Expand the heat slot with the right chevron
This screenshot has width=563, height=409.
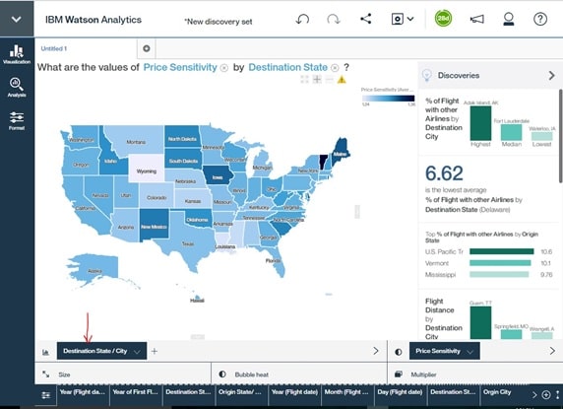click(x=552, y=351)
